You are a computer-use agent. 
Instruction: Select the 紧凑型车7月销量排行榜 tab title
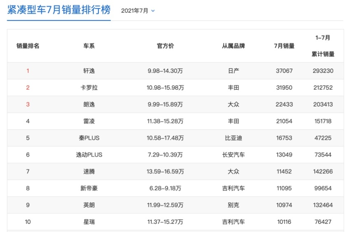pyautogui.click(x=59, y=10)
